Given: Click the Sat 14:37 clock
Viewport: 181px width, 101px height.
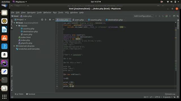Looking at the screenshot, I should pos(96,2).
